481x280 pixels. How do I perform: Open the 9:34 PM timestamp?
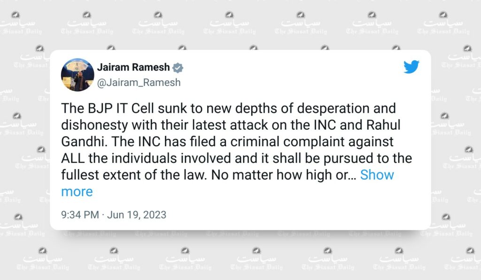(x=80, y=215)
